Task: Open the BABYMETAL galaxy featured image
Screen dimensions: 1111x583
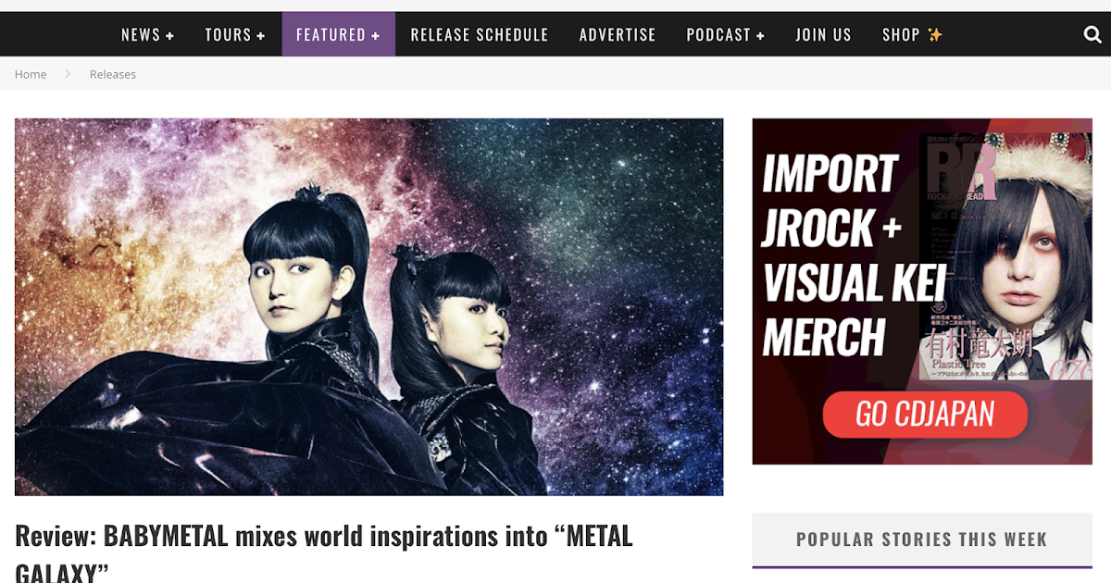Action: [x=368, y=306]
